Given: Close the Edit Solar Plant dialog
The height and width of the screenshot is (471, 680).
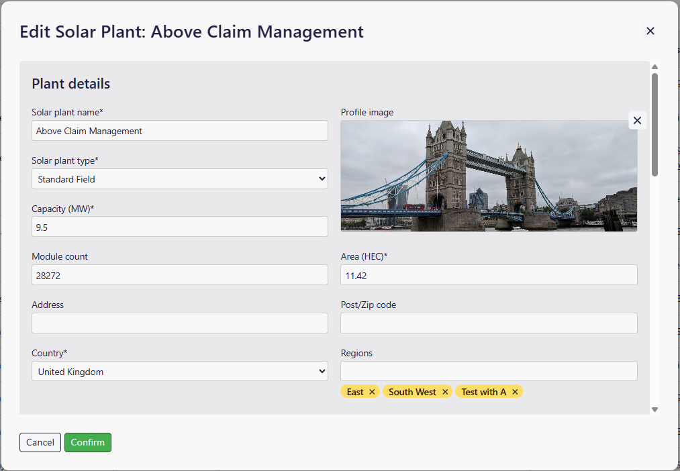Looking at the screenshot, I should point(650,31).
